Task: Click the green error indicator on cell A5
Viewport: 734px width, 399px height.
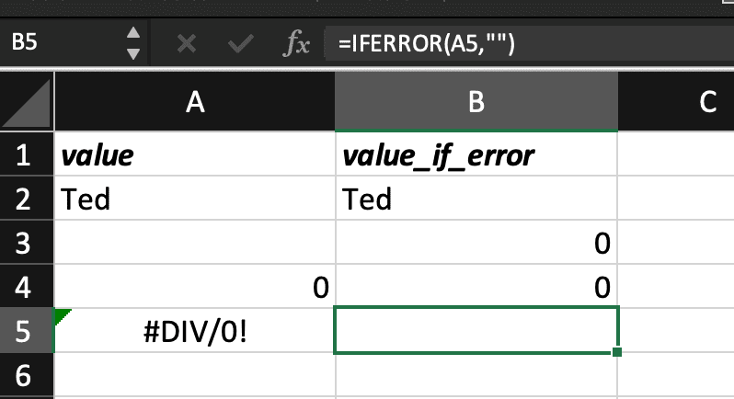Action: [x=62, y=314]
